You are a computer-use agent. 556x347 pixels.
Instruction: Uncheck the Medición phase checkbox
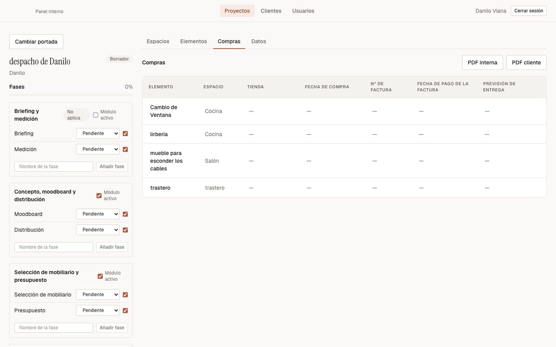[125, 149]
